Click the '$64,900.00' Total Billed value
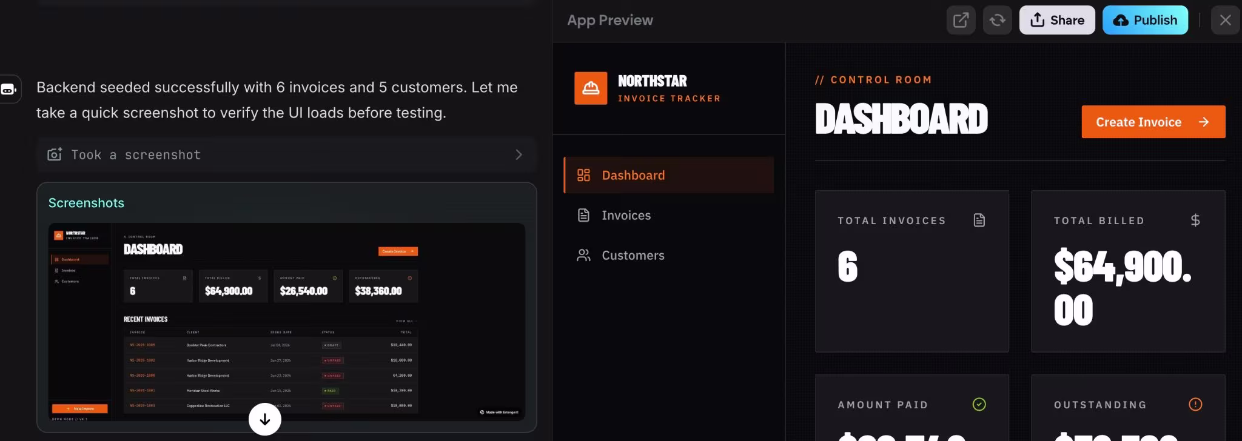This screenshot has height=441, width=1242. [1123, 288]
